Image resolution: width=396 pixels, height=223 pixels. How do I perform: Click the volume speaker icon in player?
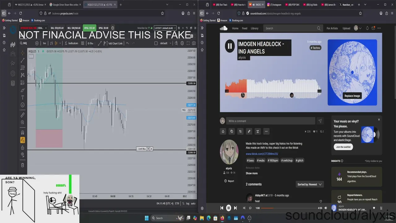pos(325,208)
